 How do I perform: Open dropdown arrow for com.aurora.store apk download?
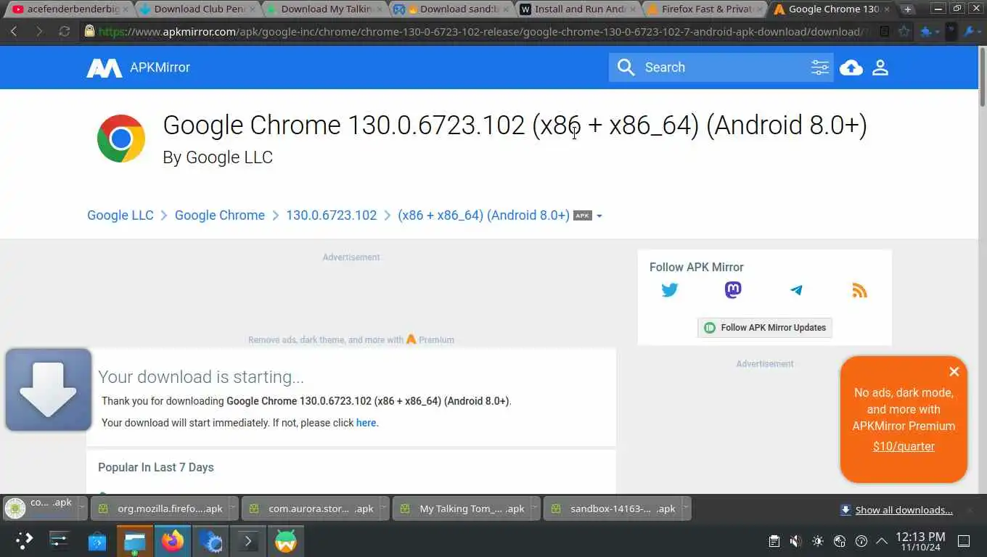[384, 508]
